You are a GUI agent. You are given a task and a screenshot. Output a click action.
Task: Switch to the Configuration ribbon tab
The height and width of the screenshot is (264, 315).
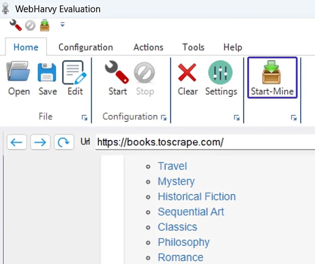tap(85, 47)
